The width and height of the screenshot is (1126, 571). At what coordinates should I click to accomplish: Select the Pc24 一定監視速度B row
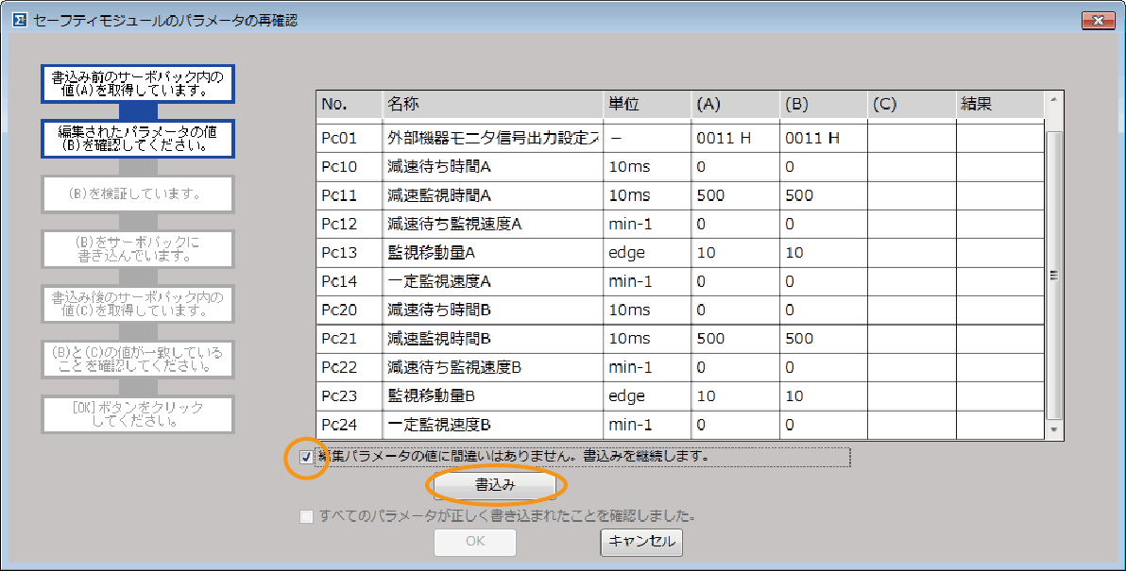pos(491,425)
